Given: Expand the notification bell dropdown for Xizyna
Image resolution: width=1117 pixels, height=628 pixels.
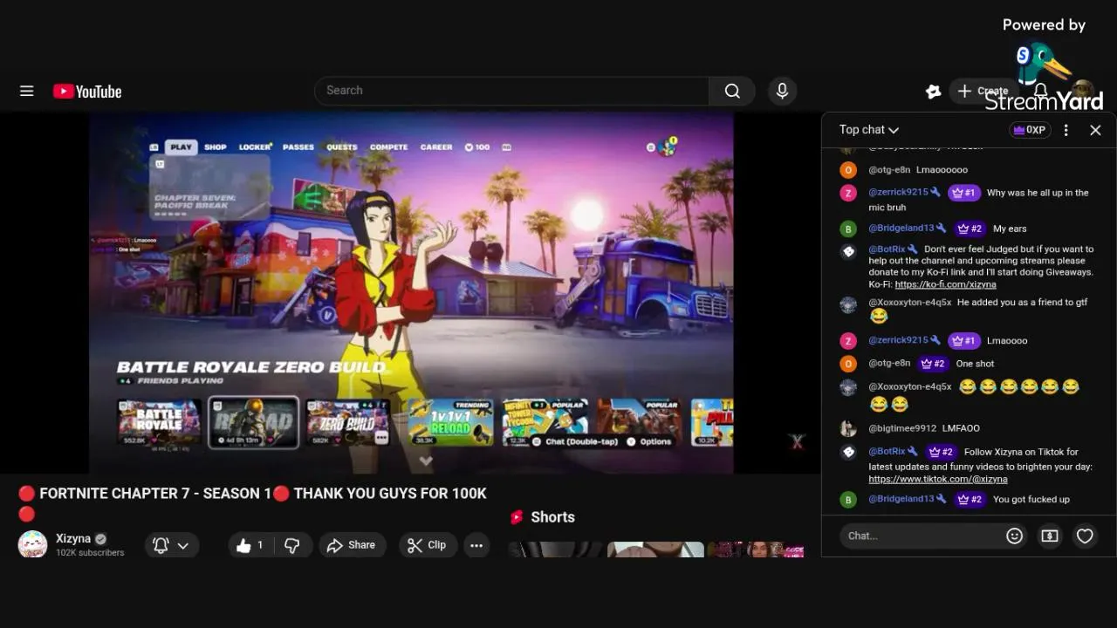Looking at the screenshot, I should [x=171, y=545].
